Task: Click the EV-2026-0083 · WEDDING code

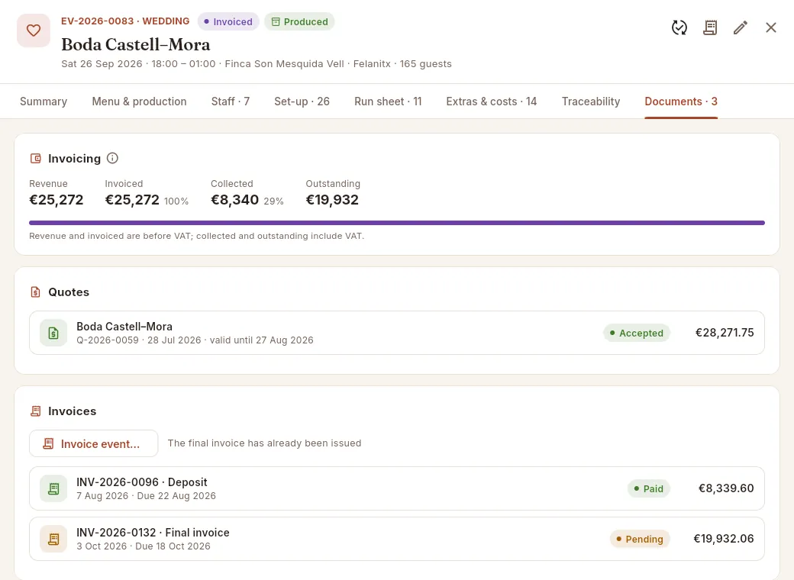Action: pyautogui.click(x=125, y=21)
